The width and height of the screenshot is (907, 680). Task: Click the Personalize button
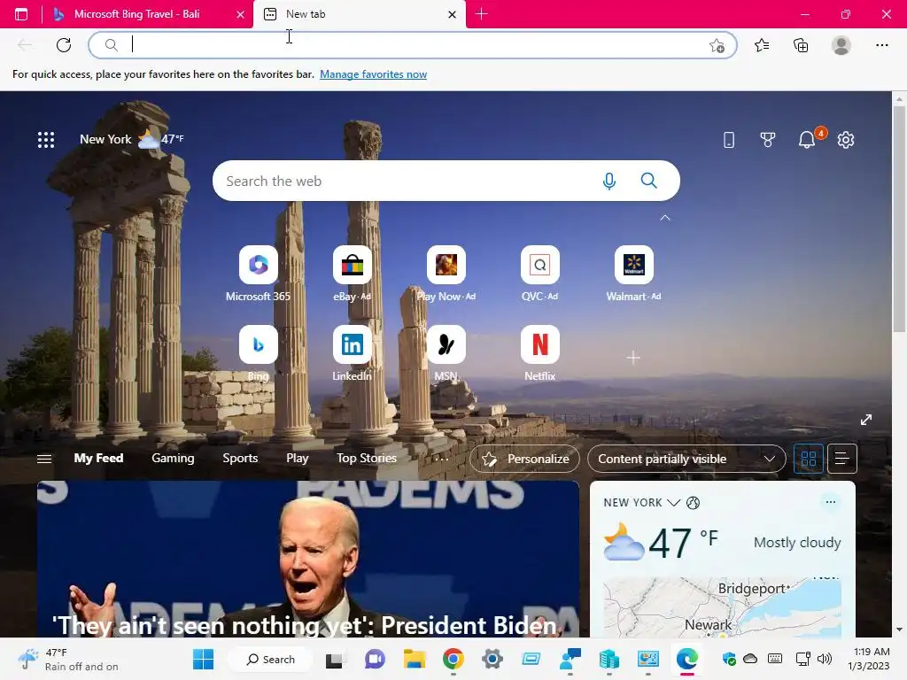pyautogui.click(x=524, y=460)
